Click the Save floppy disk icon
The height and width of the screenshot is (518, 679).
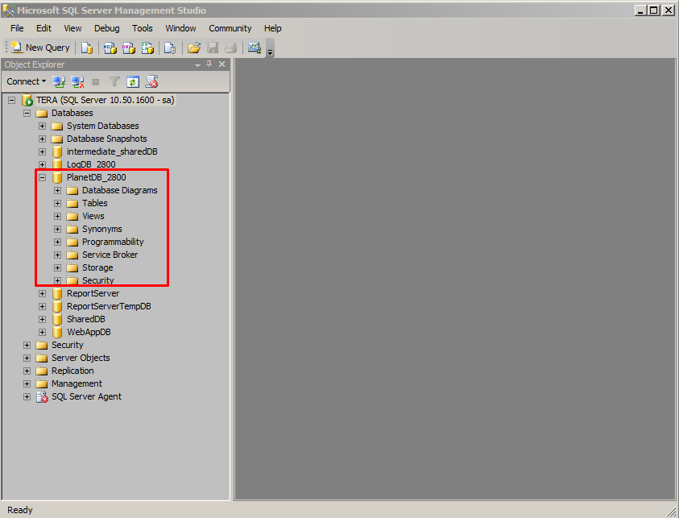[x=213, y=48]
